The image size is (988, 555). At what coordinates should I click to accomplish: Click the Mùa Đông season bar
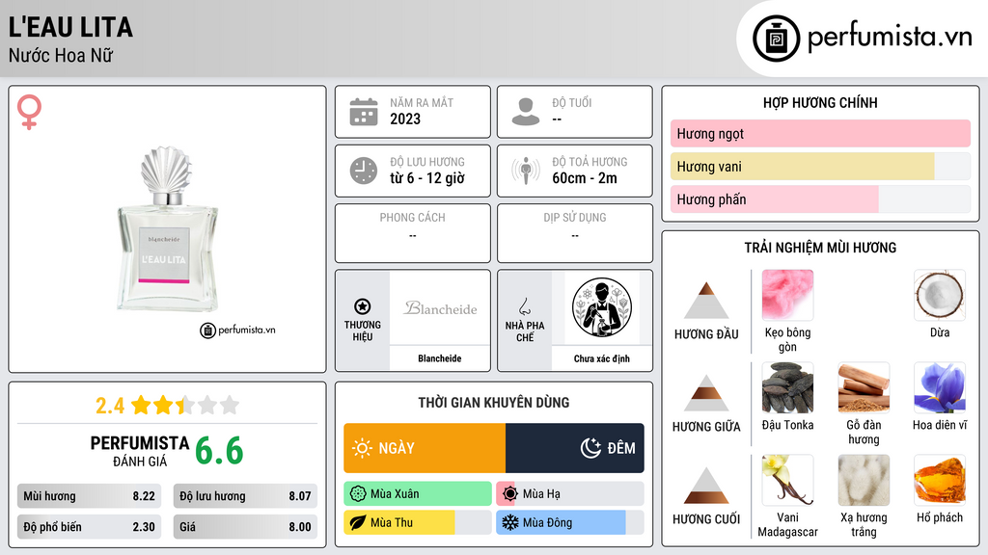569,522
